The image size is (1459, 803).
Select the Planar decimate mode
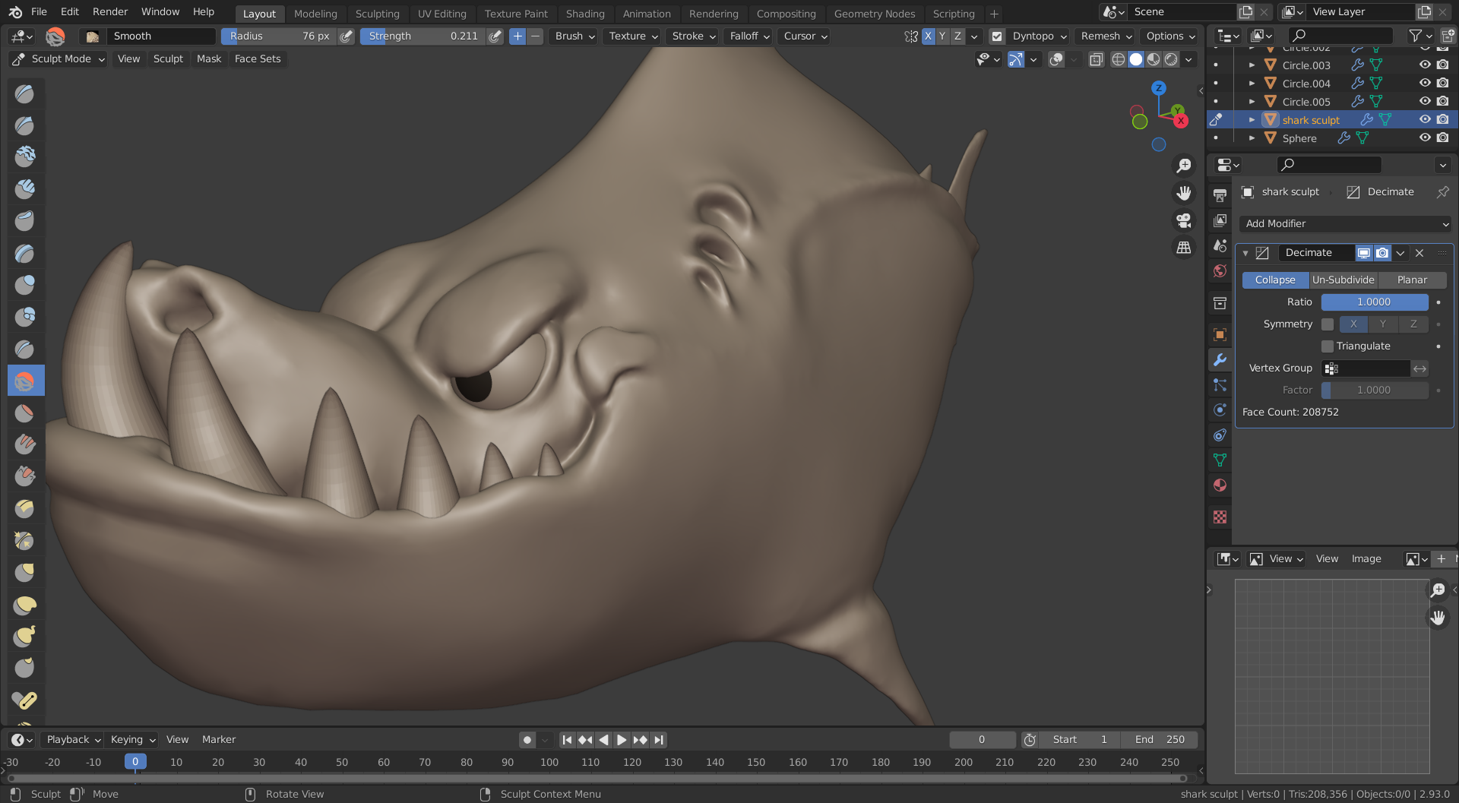pos(1412,280)
